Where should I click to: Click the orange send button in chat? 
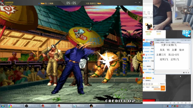[163, 88]
